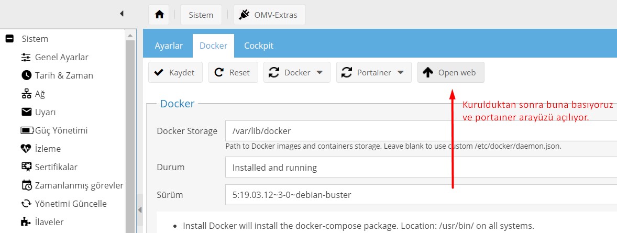Click the OMV-Extras breadcrumb label
Screen dimensions: 617x233
[276, 15]
